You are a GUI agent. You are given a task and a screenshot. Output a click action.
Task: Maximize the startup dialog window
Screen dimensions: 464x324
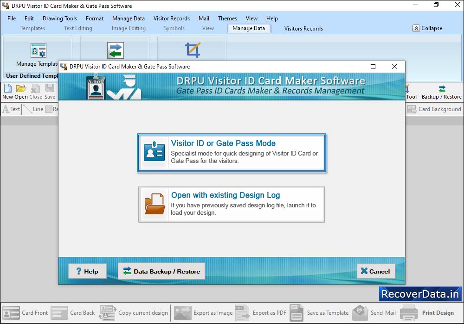(x=373, y=67)
